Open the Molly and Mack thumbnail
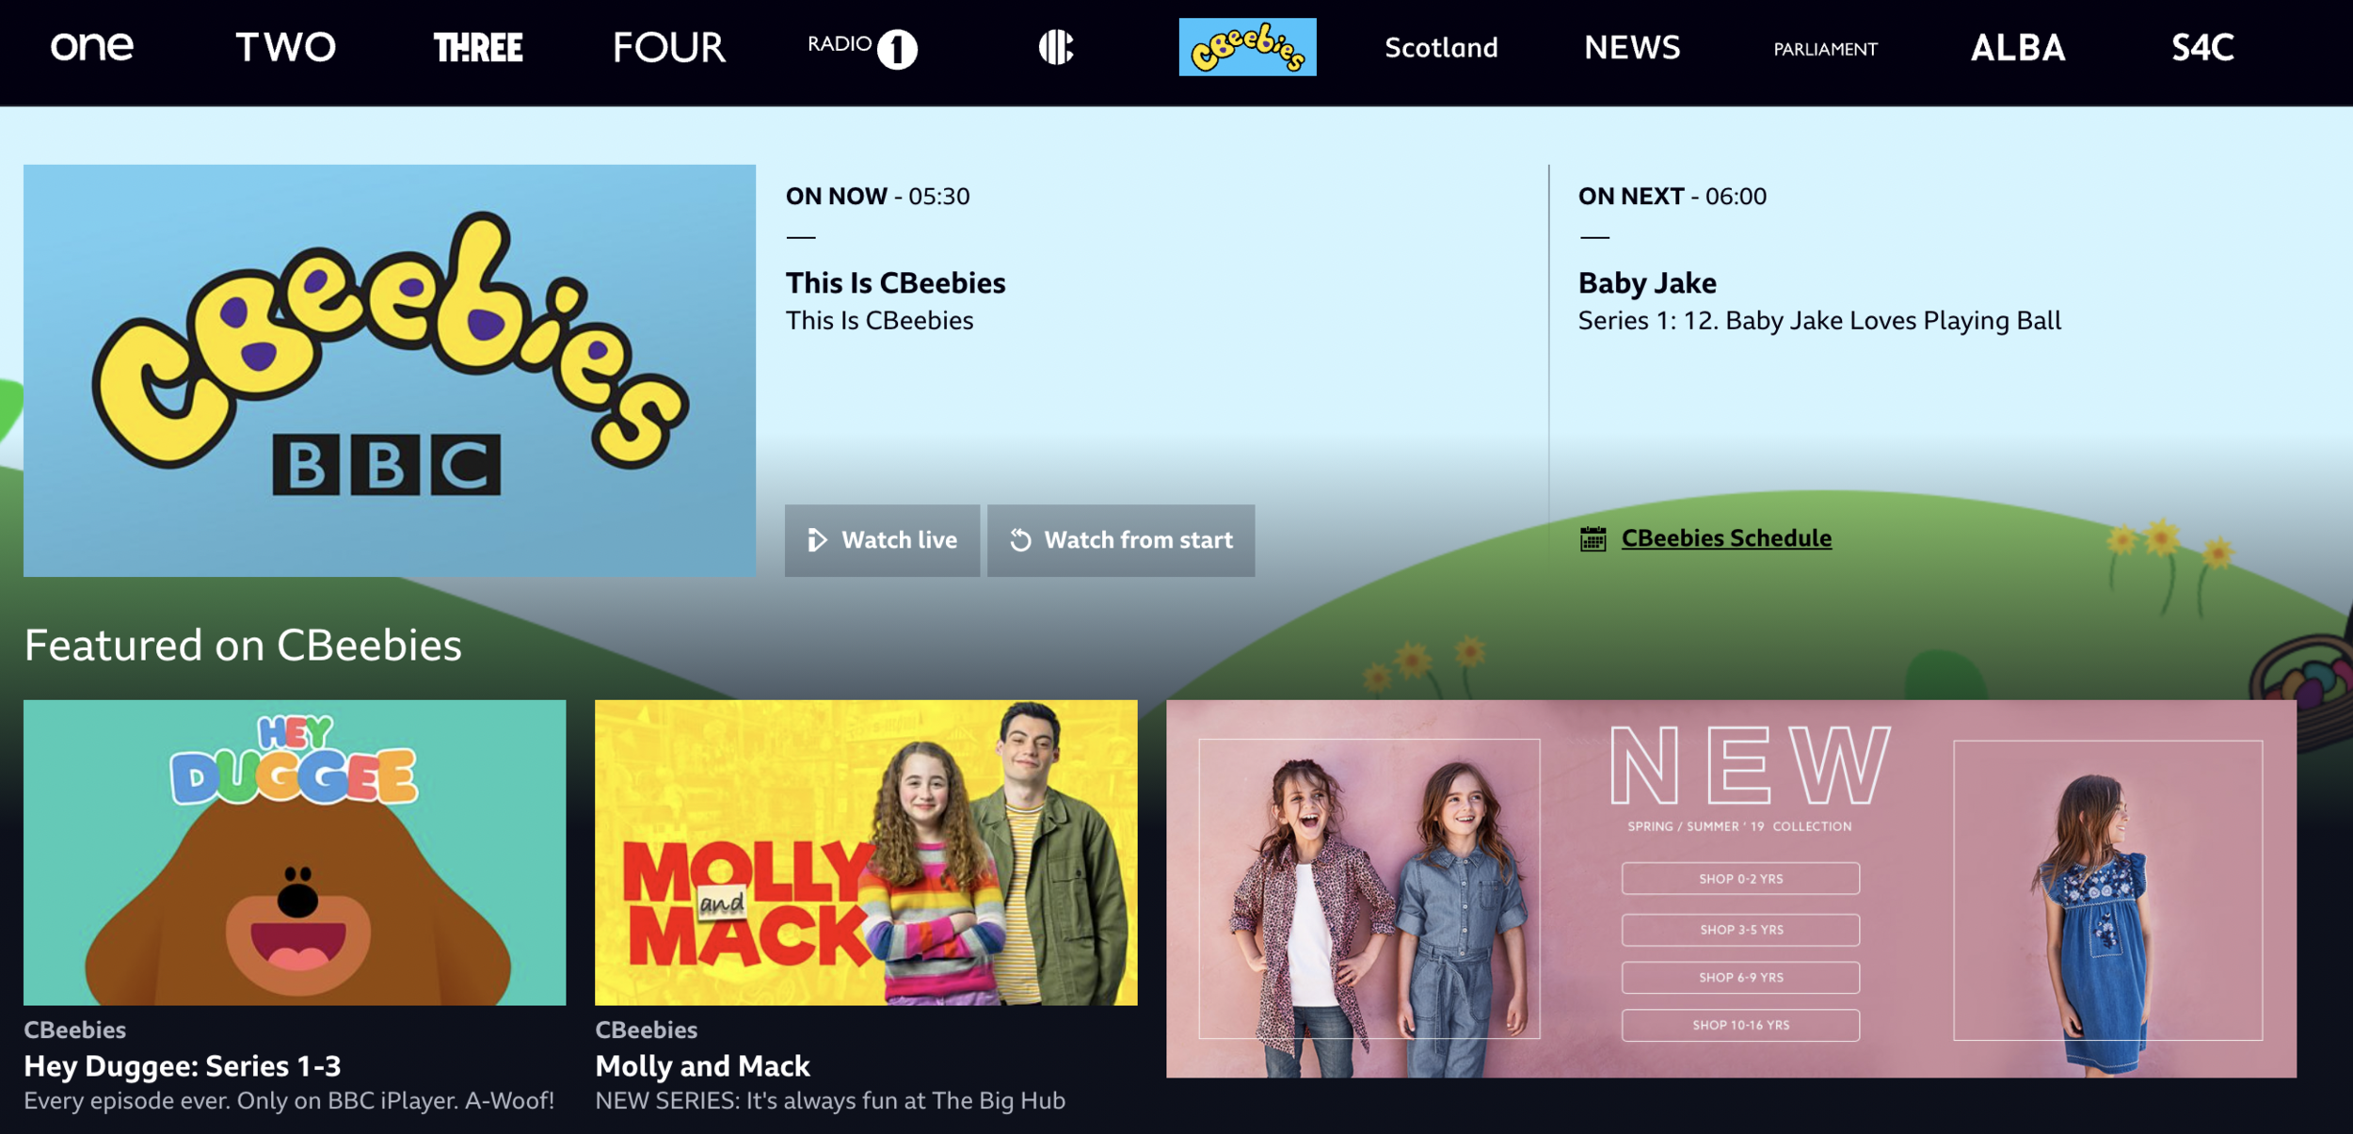This screenshot has height=1134, width=2353. coord(866,852)
